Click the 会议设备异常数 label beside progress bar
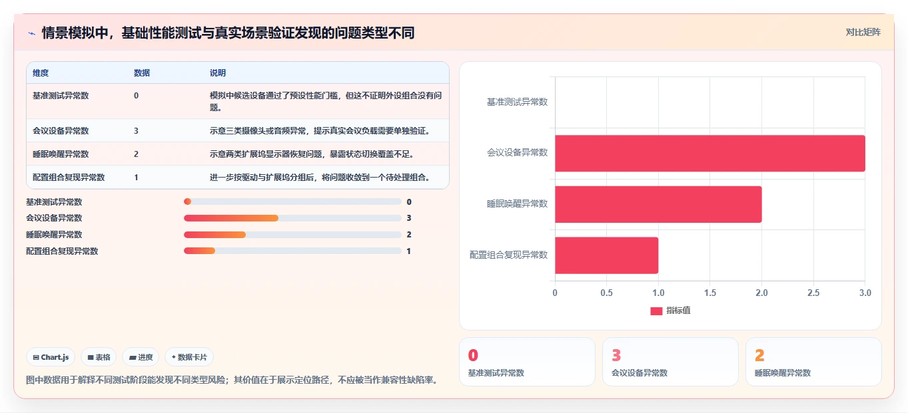The width and height of the screenshot is (908, 413). point(54,218)
